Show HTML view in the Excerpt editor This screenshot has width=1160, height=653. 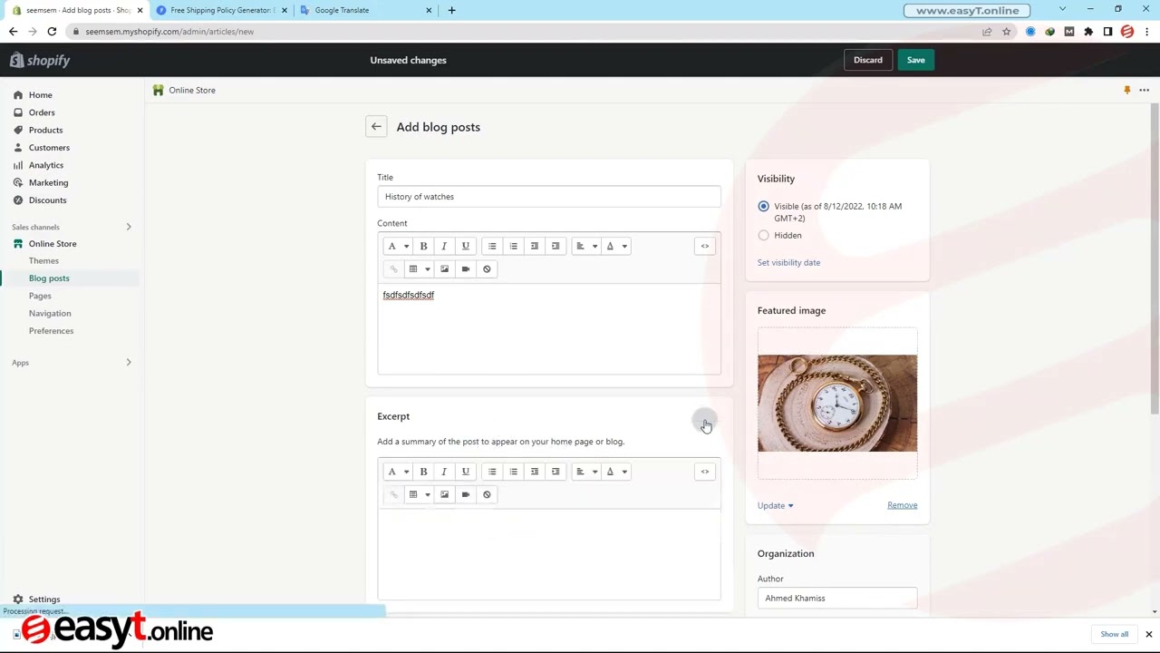tap(705, 472)
